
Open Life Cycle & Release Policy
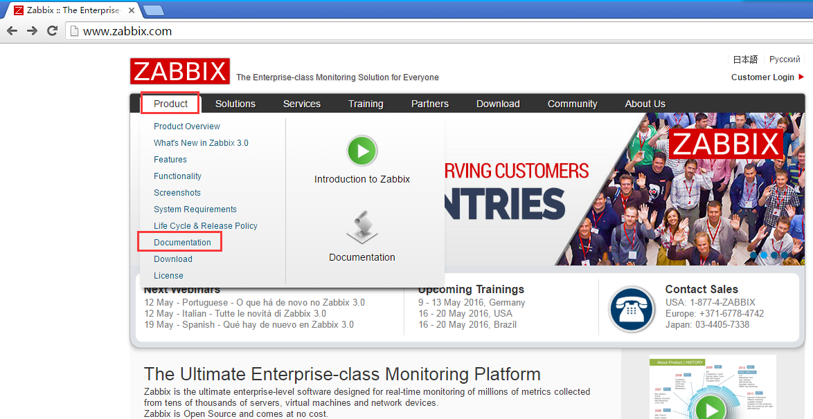[x=205, y=226]
